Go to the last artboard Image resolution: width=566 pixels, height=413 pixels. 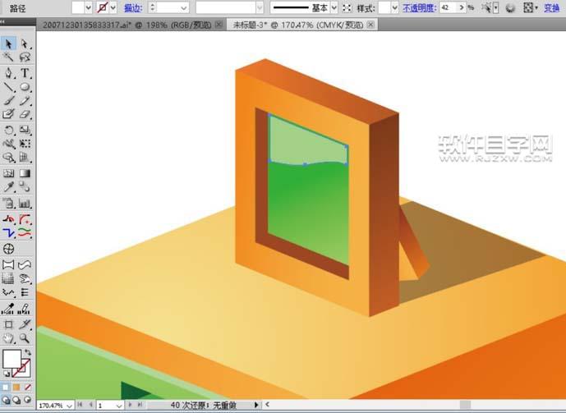(x=140, y=405)
